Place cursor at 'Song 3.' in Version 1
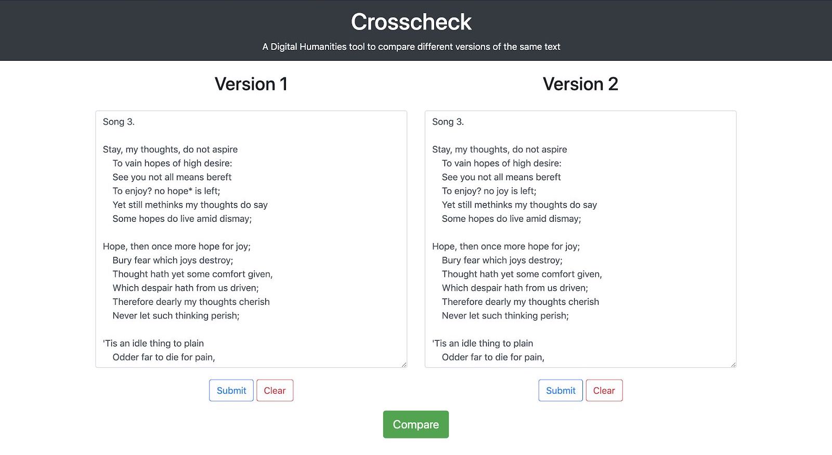The width and height of the screenshot is (832, 455). 119,122
